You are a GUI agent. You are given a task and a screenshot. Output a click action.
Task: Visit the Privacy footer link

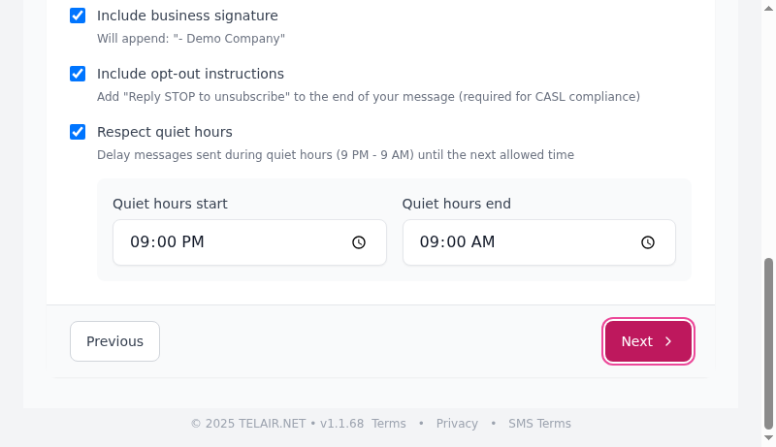pos(457,424)
